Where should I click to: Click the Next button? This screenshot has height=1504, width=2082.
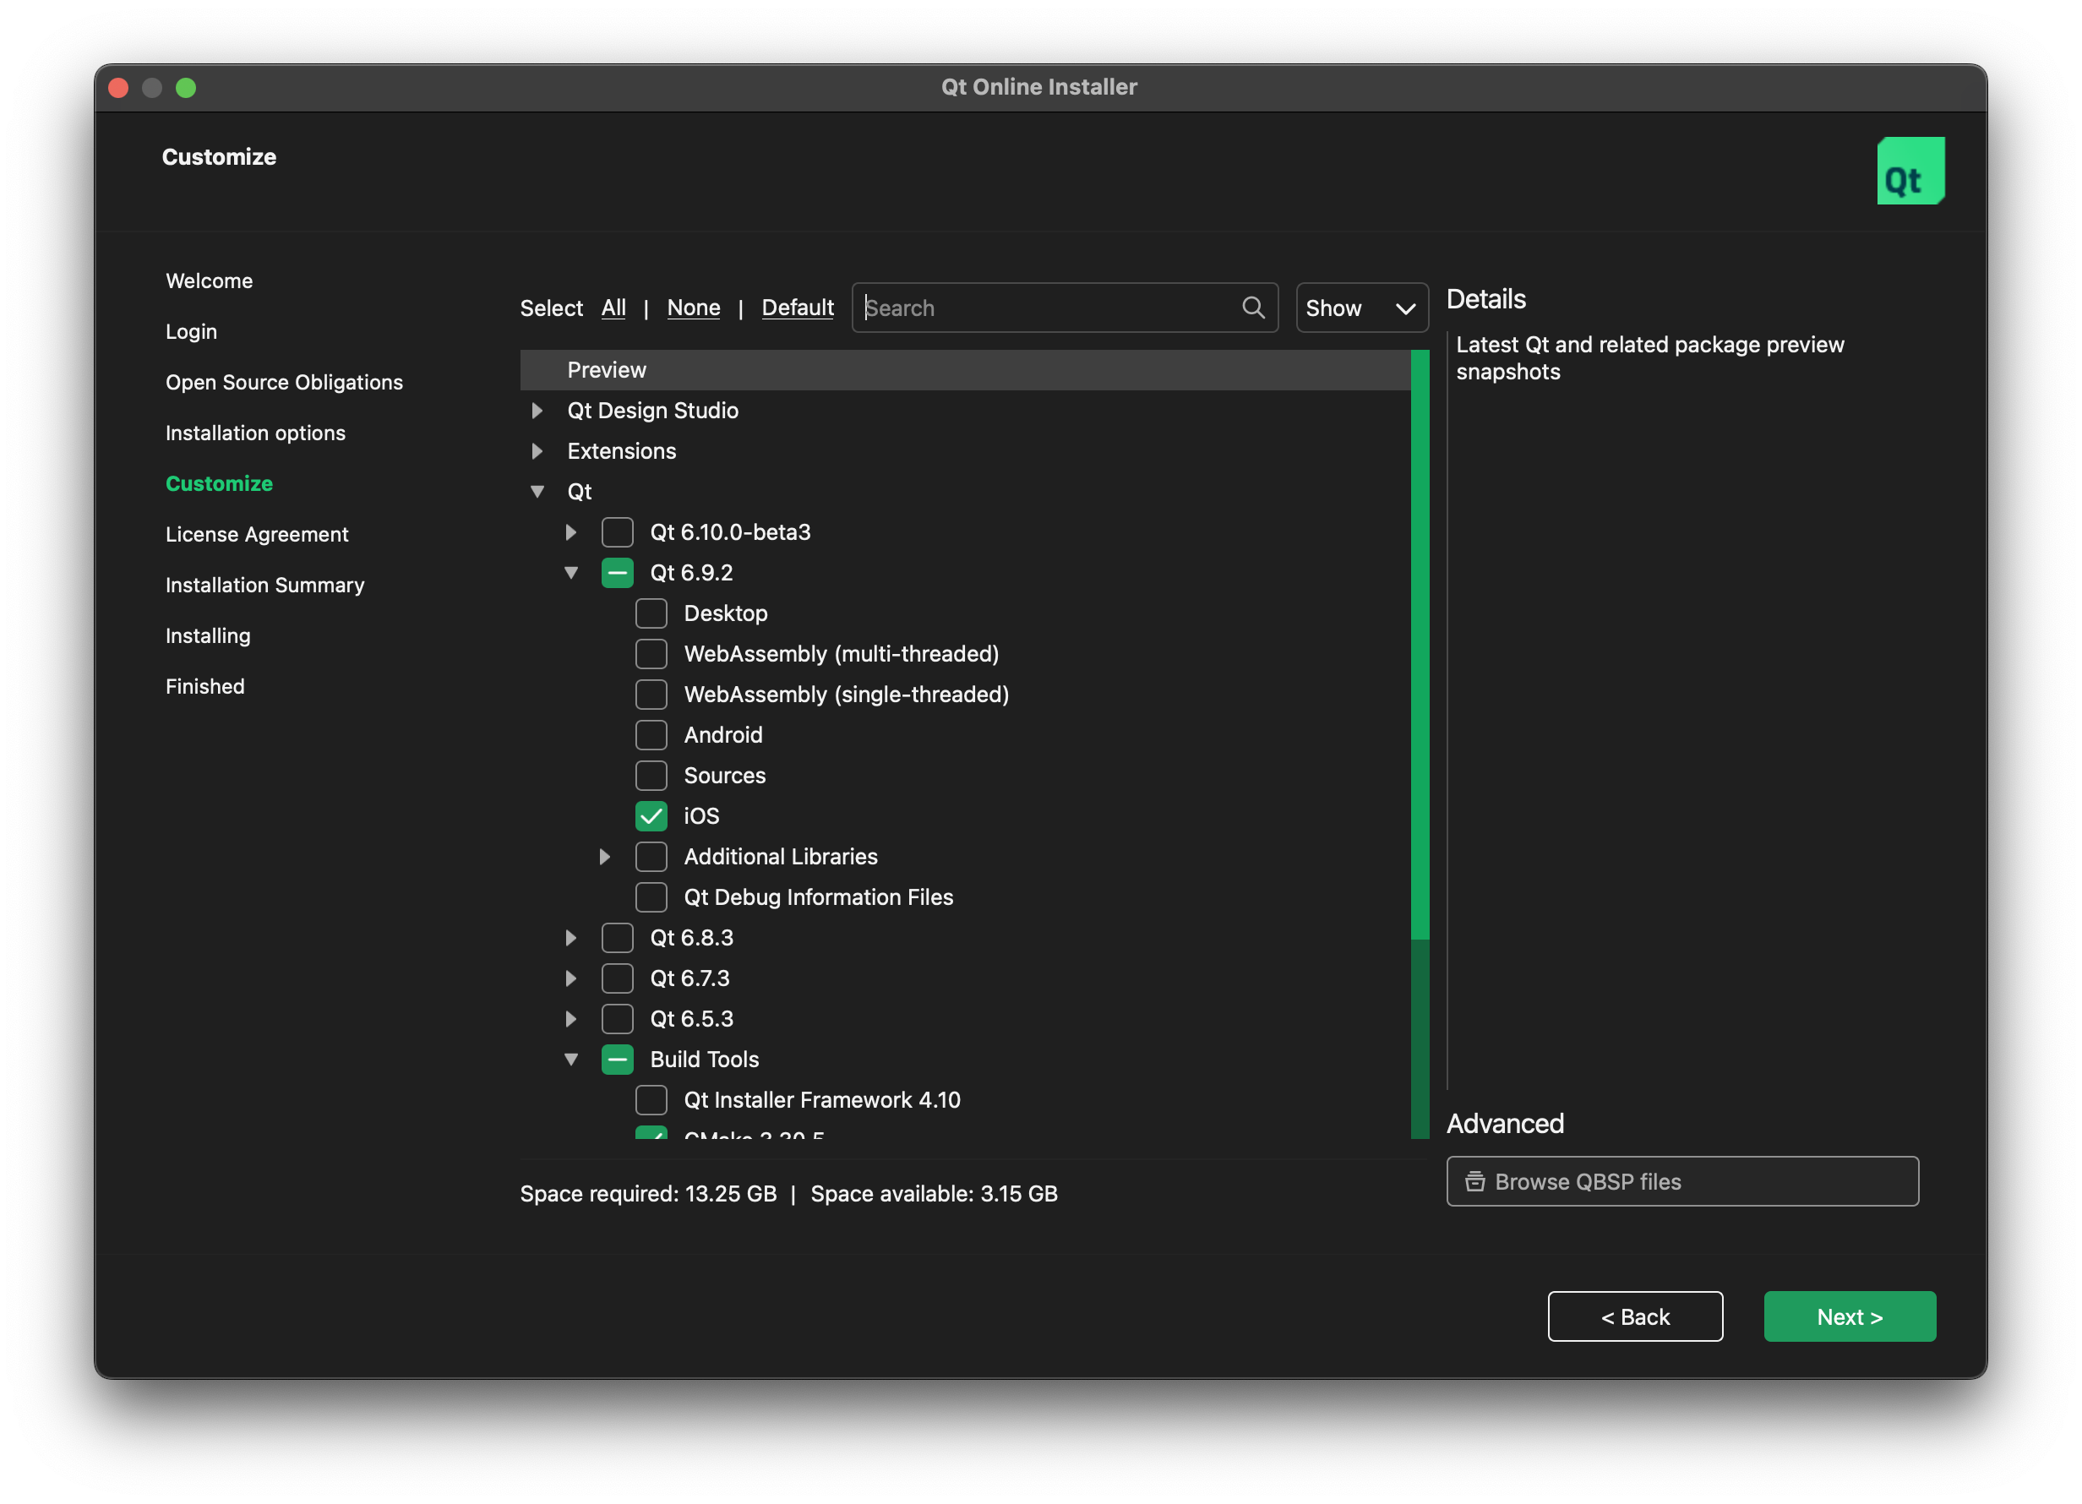(x=1849, y=1316)
